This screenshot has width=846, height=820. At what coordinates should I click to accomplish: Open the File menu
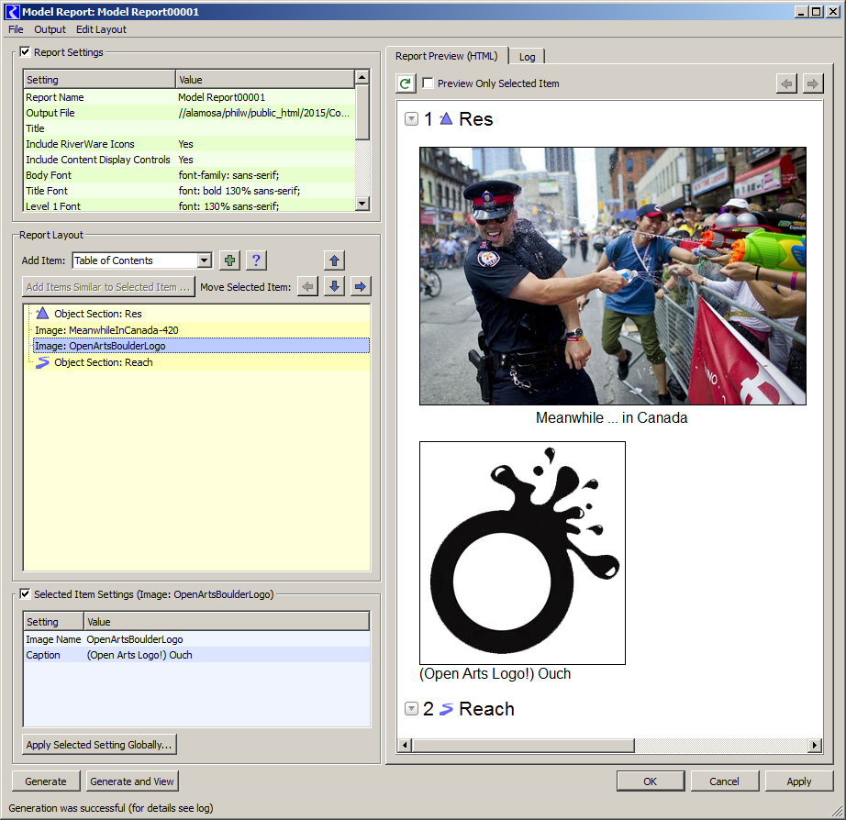coord(16,29)
